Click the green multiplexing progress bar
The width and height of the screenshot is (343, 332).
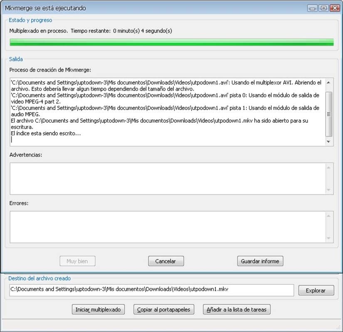[x=171, y=42]
